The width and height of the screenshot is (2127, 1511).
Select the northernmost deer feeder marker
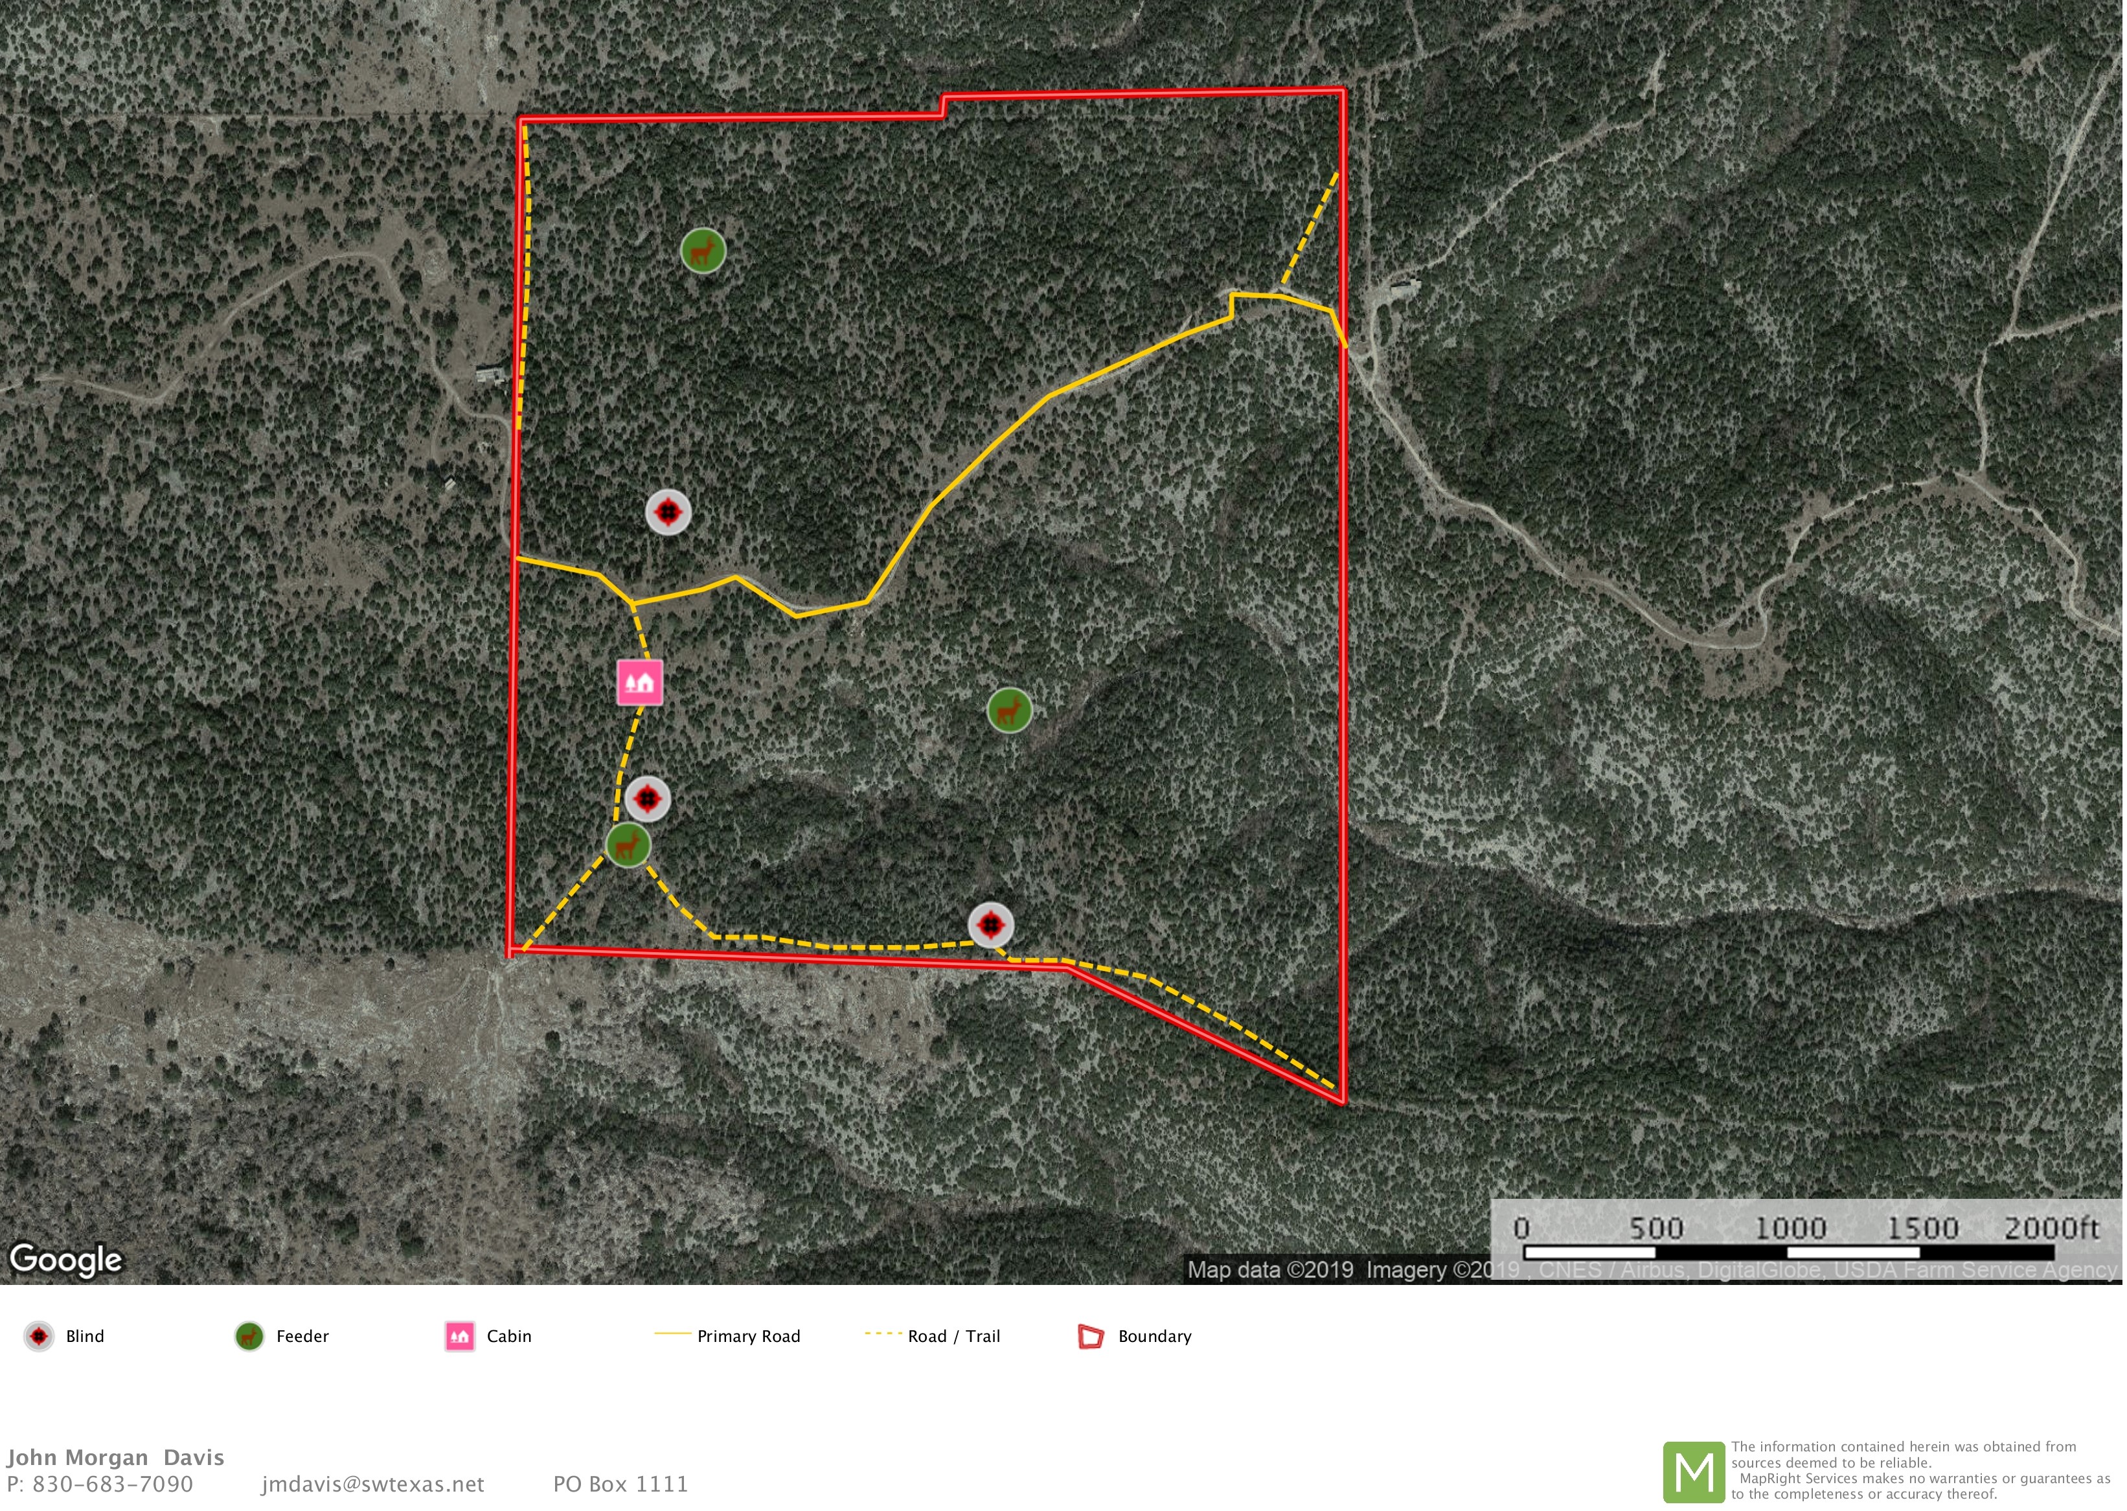(703, 250)
